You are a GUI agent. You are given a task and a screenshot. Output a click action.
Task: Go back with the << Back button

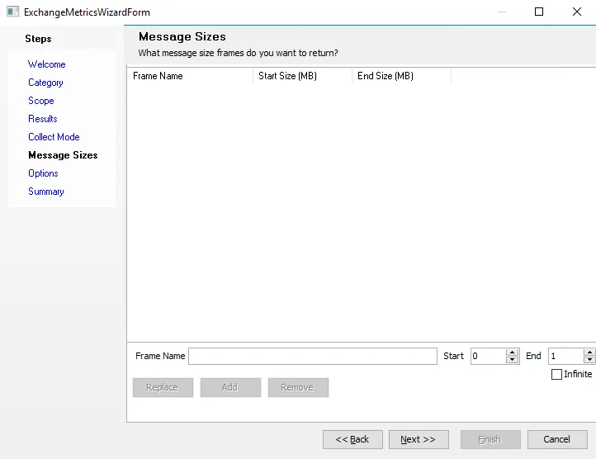(x=352, y=440)
